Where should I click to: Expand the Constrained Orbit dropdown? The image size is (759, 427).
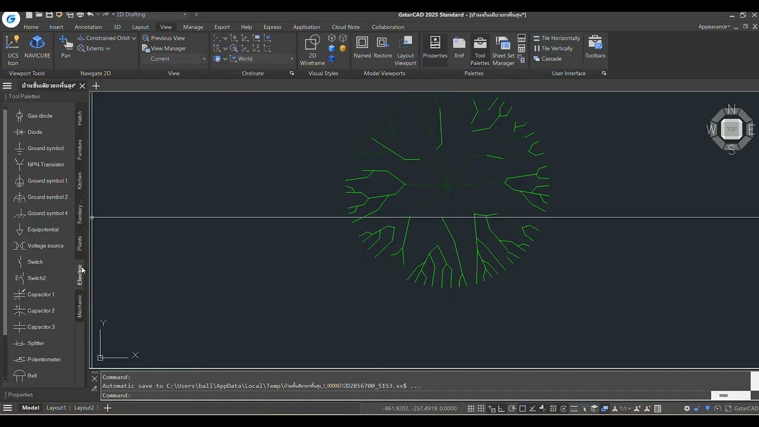tap(134, 38)
